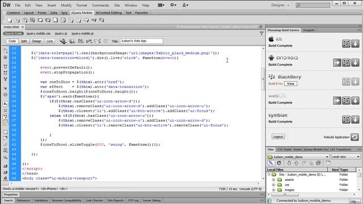This screenshot has height=204, width=363.
Task: Open the Designer workspace dropdown
Action: click(280, 5)
